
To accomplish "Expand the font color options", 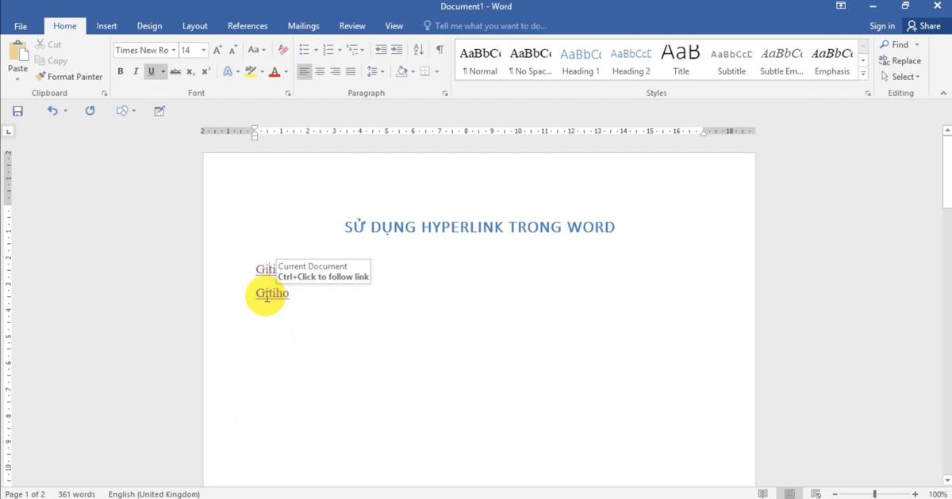I will point(284,71).
